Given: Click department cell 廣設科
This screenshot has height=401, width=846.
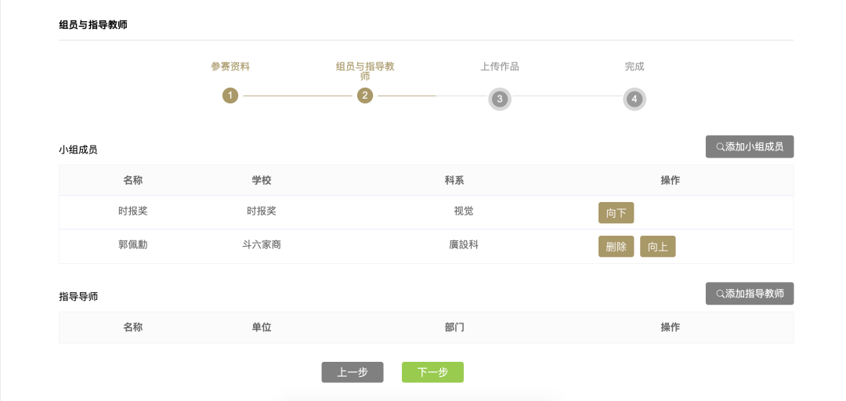Looking at the screenshot, I should coord(464,245).
